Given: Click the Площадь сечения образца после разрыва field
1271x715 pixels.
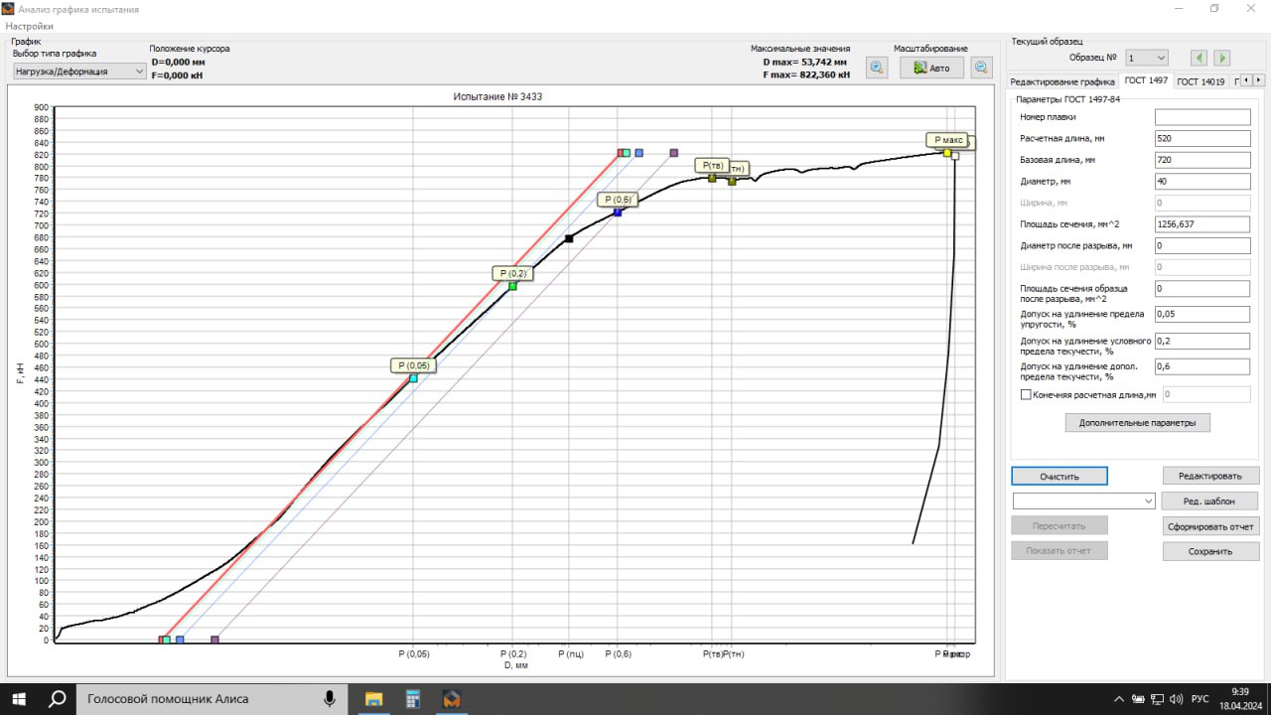Looking at the screenshot, I should click(1202, 288).
